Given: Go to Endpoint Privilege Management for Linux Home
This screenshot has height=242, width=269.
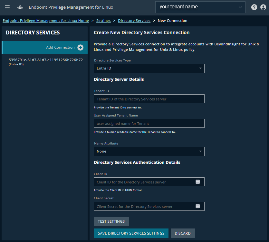Looking at the screenshot, I should 46,21.
